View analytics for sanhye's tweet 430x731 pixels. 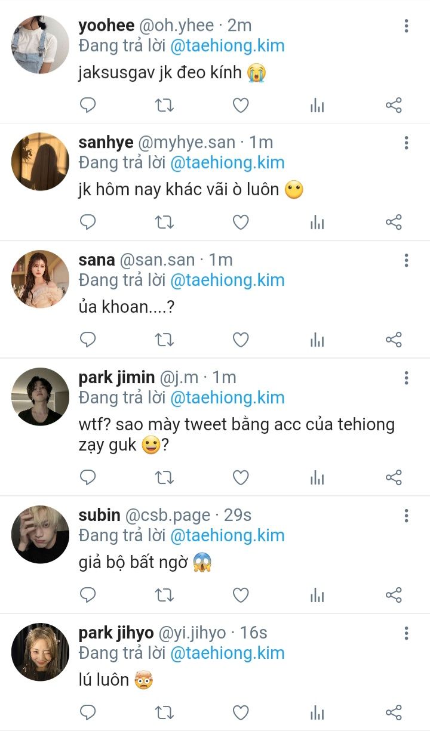pyautogui.click(x=317, y=223)
